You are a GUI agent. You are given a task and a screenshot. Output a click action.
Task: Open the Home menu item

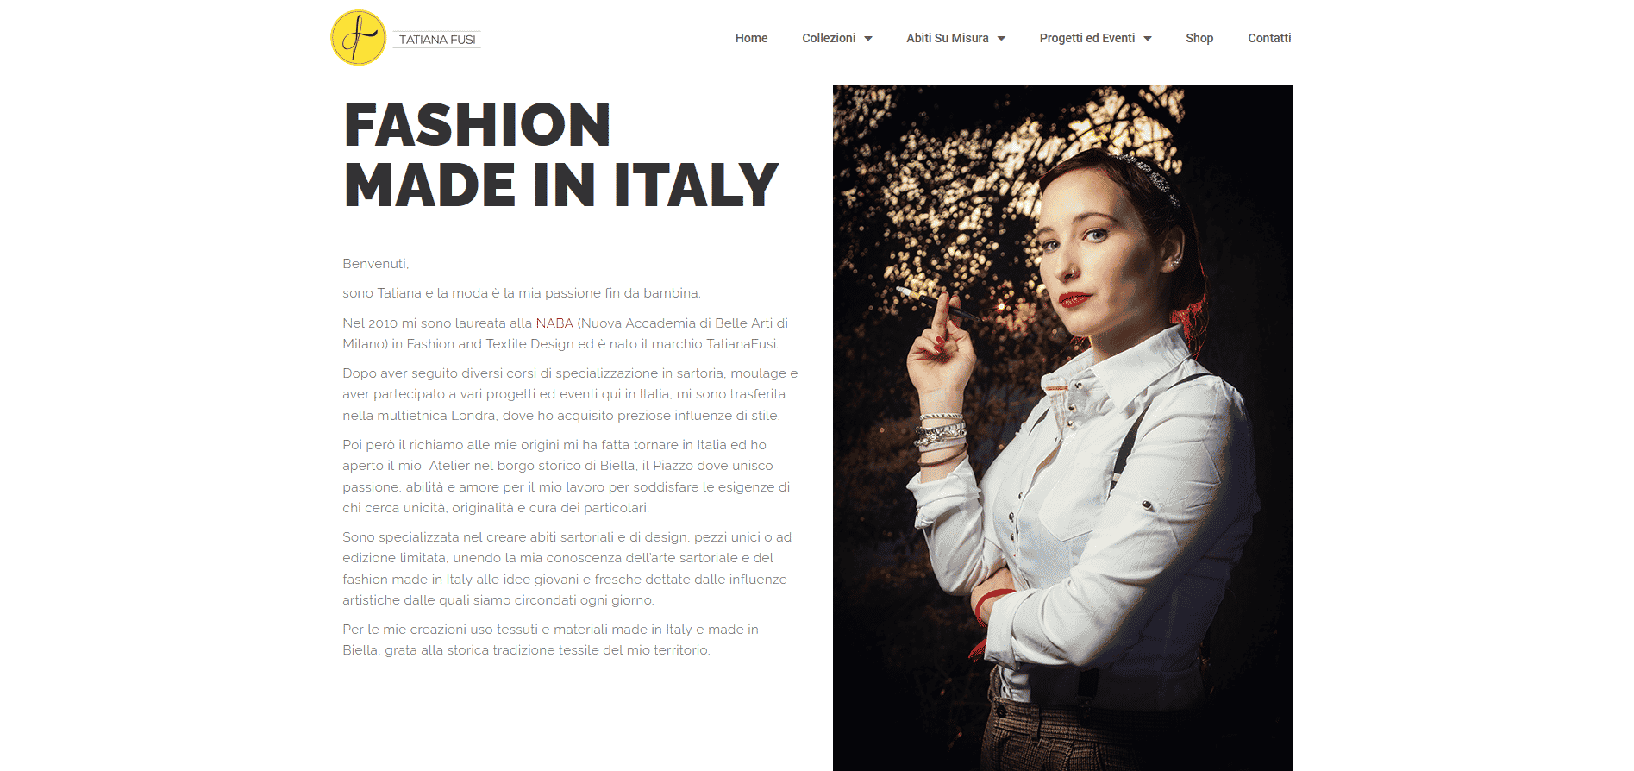[x=751, y=38]
